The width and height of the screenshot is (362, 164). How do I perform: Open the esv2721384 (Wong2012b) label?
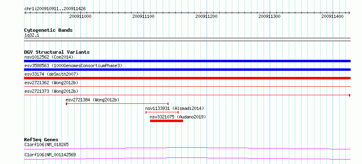point(92,100)
